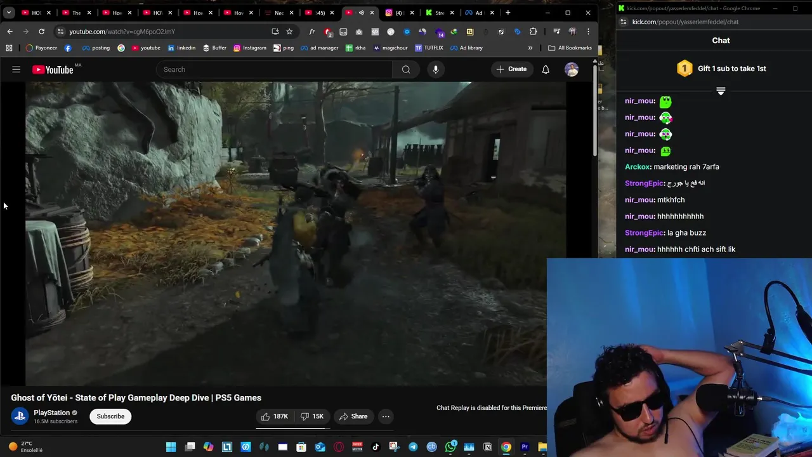Image resolution: width=812 pixels, height=457 pixels.
Task: Open the YouTube guide hamburger menu
Action: (16, 70)
